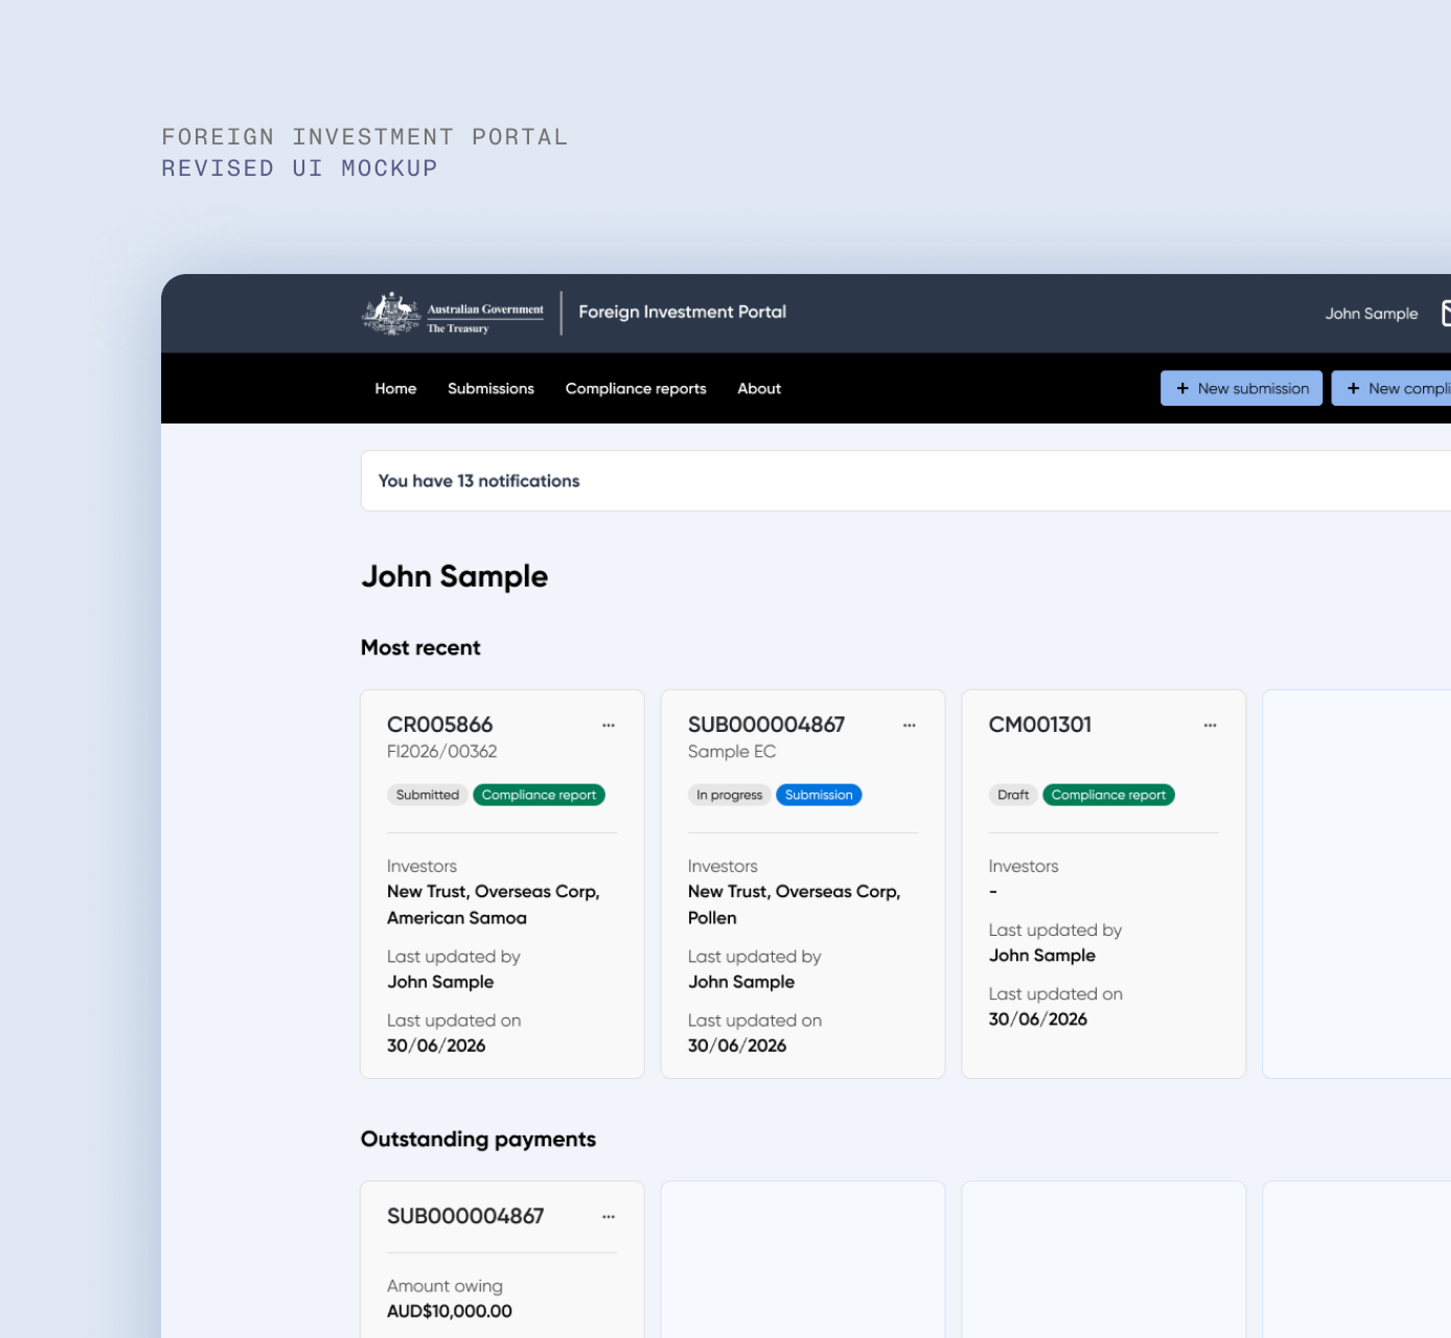
Task: Open the three-dot menu on card CR005866
Action: pos(608,725)
